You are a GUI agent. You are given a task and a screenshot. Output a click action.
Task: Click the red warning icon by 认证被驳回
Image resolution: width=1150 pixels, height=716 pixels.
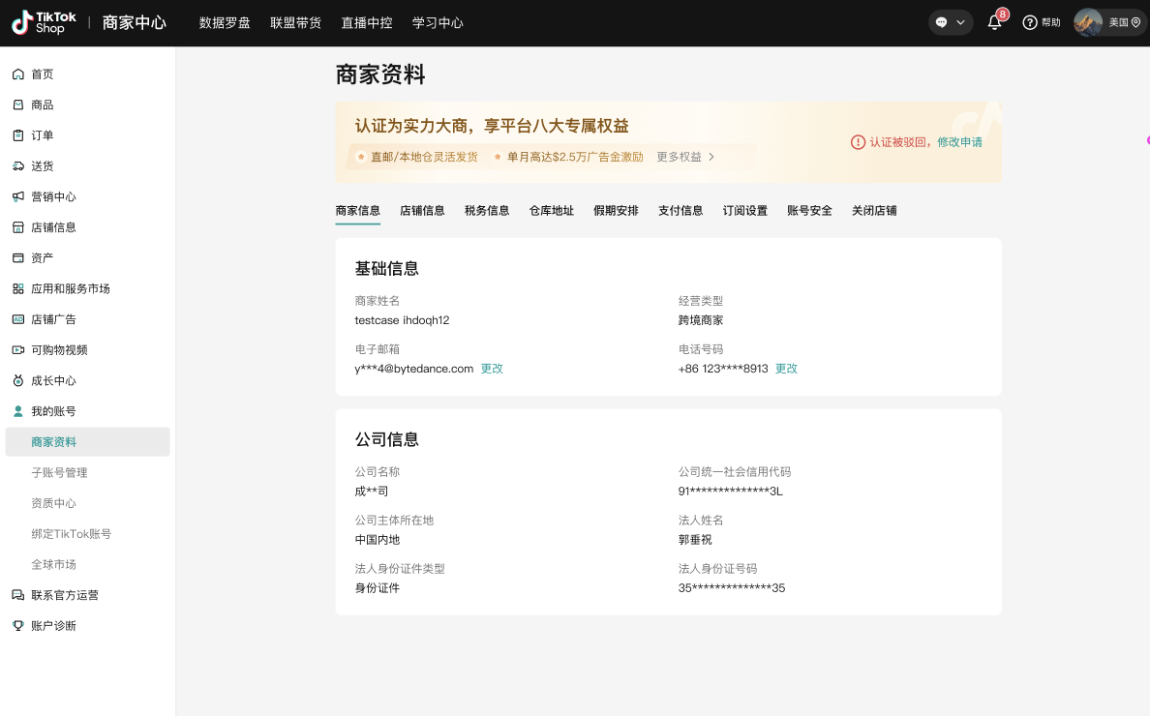coord(858,142)
